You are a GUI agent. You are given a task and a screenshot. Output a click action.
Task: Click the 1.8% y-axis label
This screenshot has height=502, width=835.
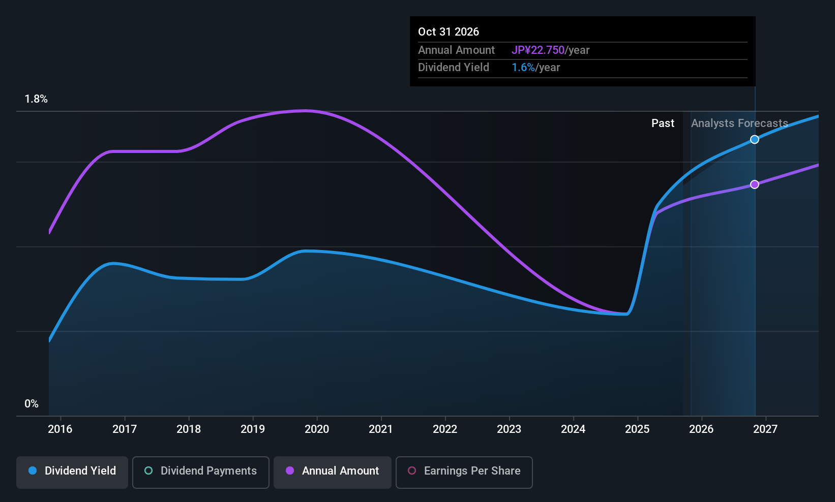[36, 99]
